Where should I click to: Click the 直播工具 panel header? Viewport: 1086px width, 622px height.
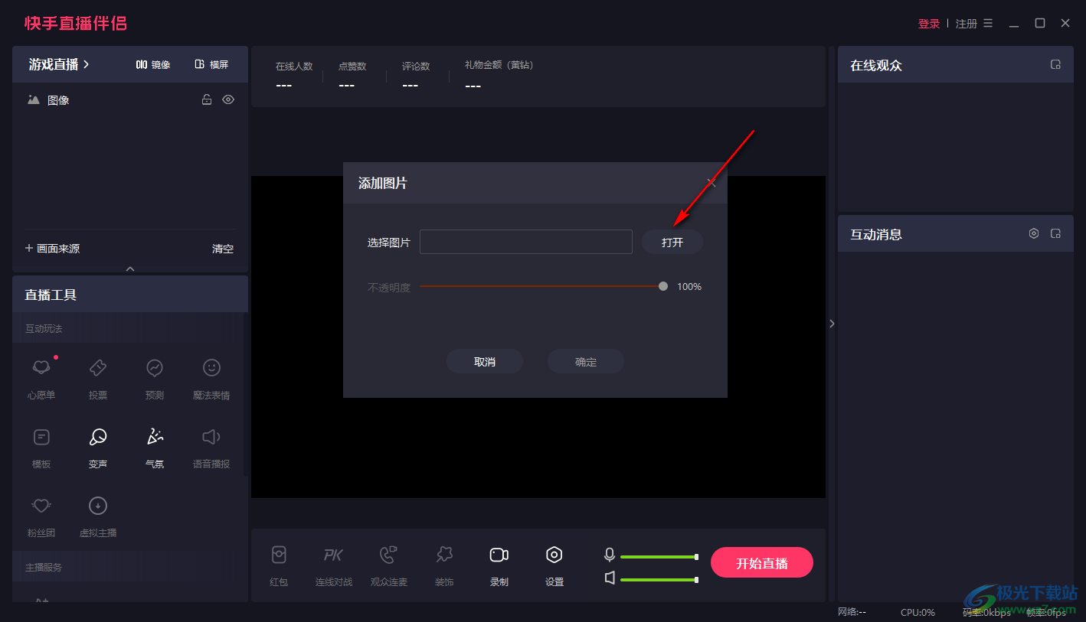pos(130,294)
